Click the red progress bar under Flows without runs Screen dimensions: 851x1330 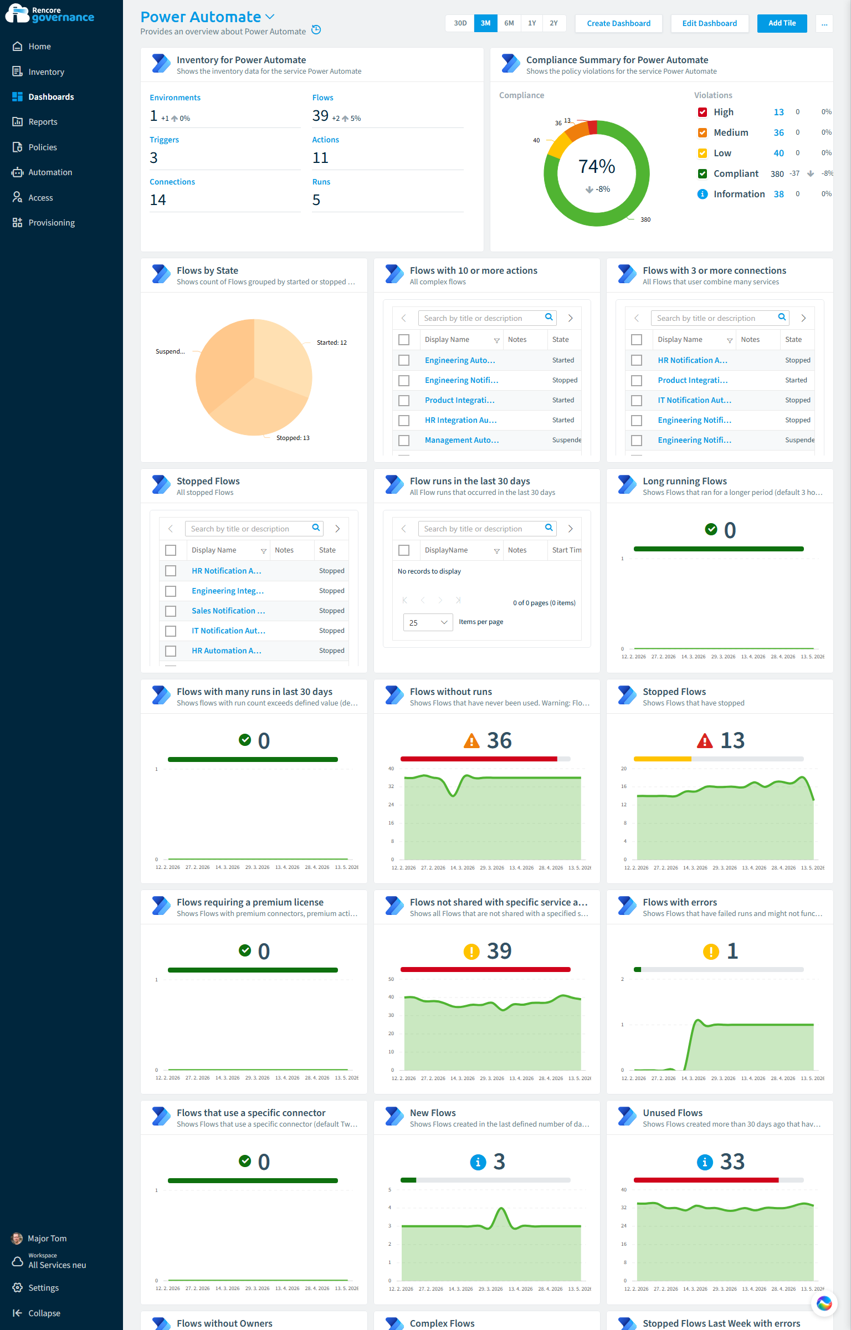pyautogui.click(x=479, y=759)
